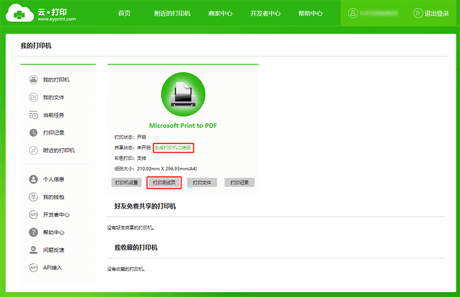The width and height of the screenshot is (460, 297).
Task: Click the feedback icon beside 问题反馈
Action: [34, 250]
